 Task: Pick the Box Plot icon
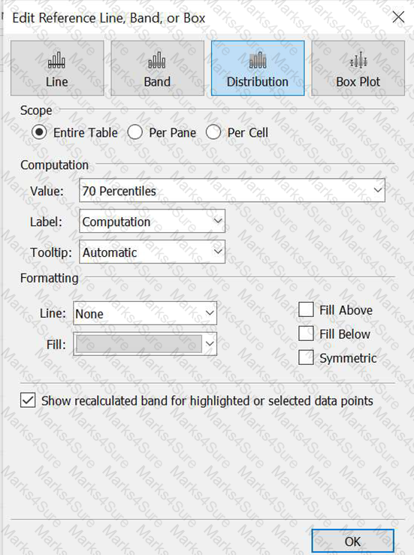click(x=358, y=60)
